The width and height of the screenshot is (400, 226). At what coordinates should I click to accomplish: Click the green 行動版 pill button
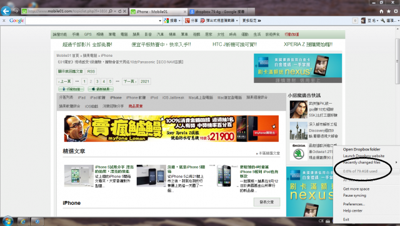coord(71,89)
